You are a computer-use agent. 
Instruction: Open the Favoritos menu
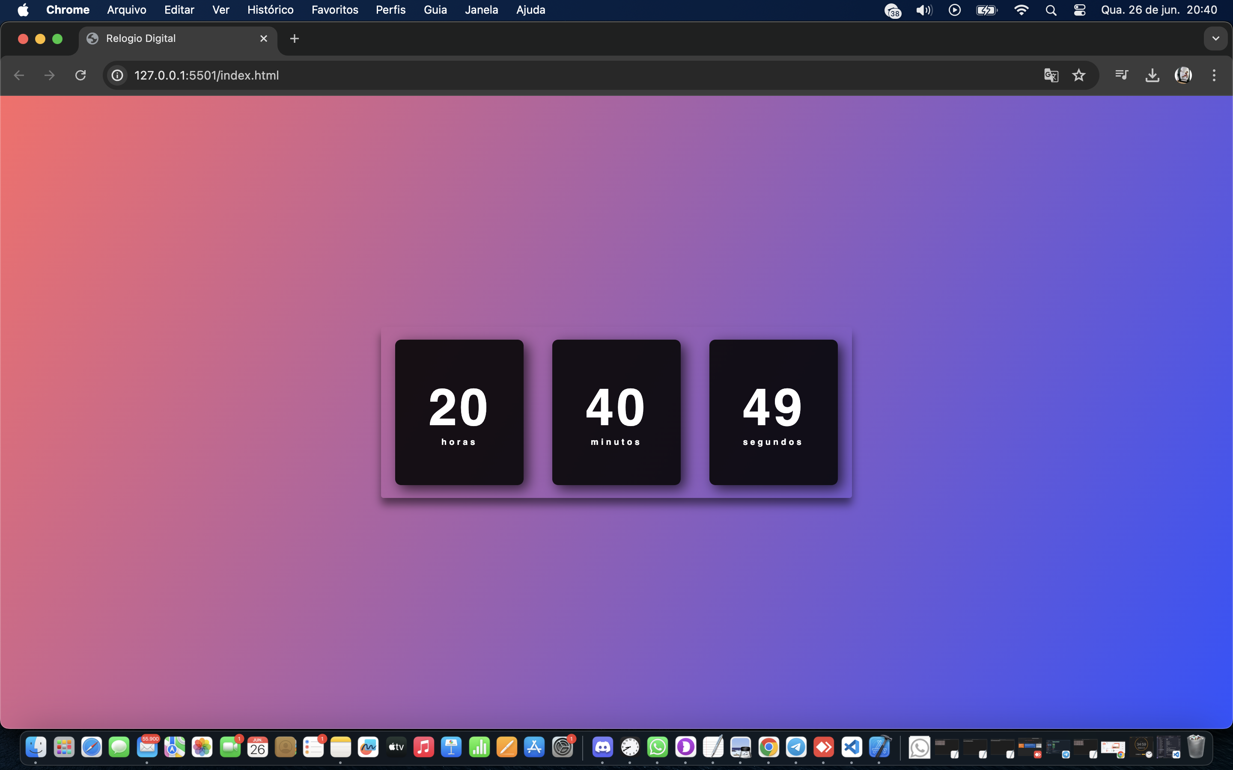(x=334, y=10)
